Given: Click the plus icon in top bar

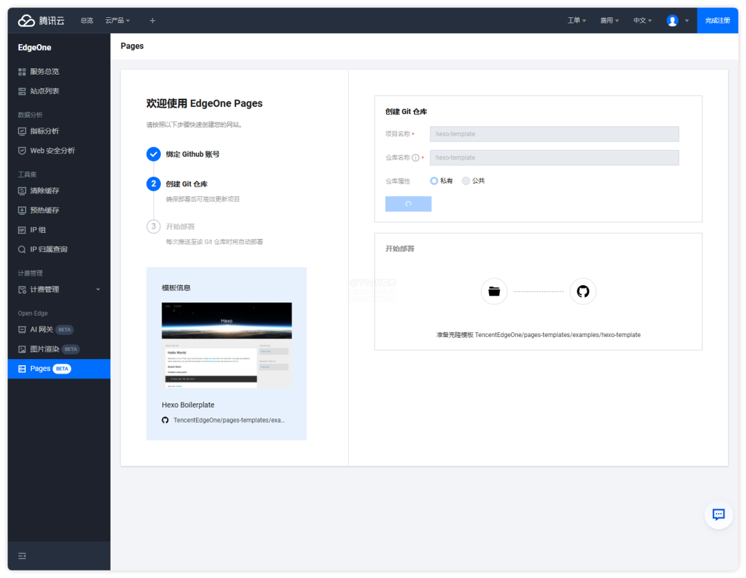Looking at the screenshot, I should [x=153, y=21].
